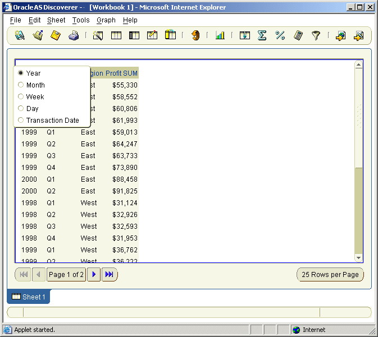
Task: Click the Open Workbook folder icon
Action: click(x=38, y=36)
